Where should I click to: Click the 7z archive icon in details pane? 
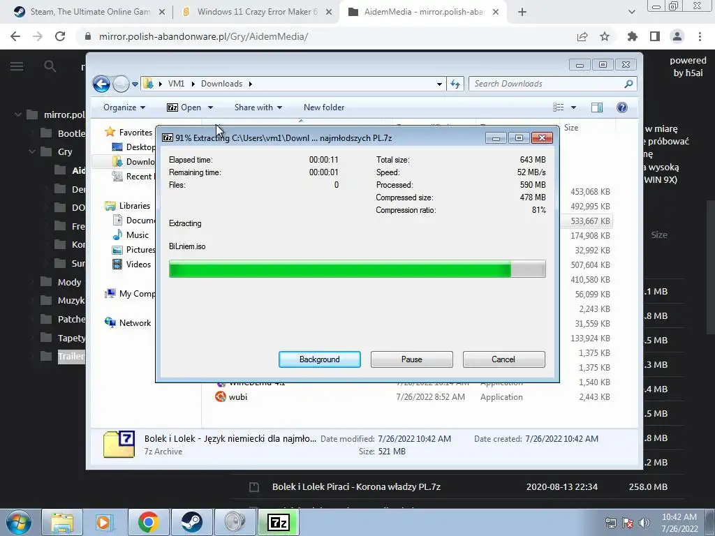pyautogui.click(x=119, y=444)
